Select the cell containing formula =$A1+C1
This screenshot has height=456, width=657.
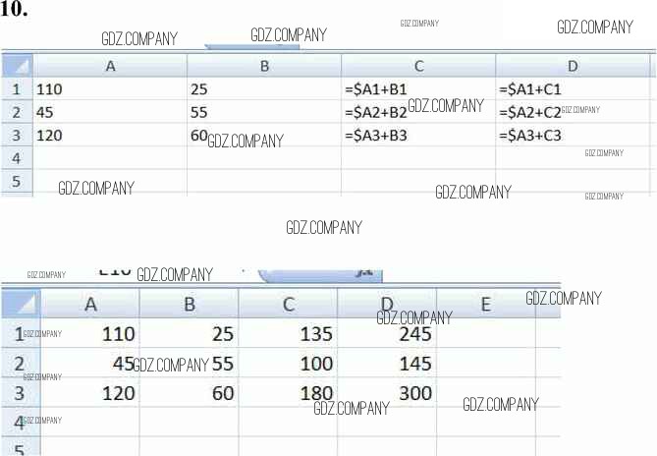point(573,88)
